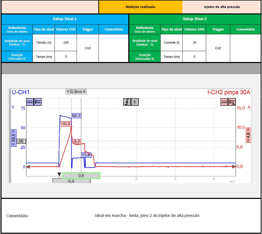Click the left zero-level arrow marker
Image resolution: width=262 pixels, height=234 pixels.
pyautogui.click(x=28, y=167)
